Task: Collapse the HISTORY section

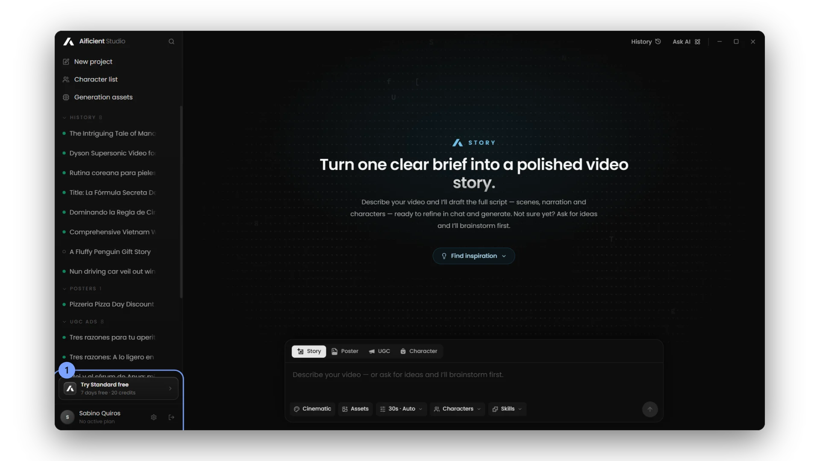Action: click(82, 117)
